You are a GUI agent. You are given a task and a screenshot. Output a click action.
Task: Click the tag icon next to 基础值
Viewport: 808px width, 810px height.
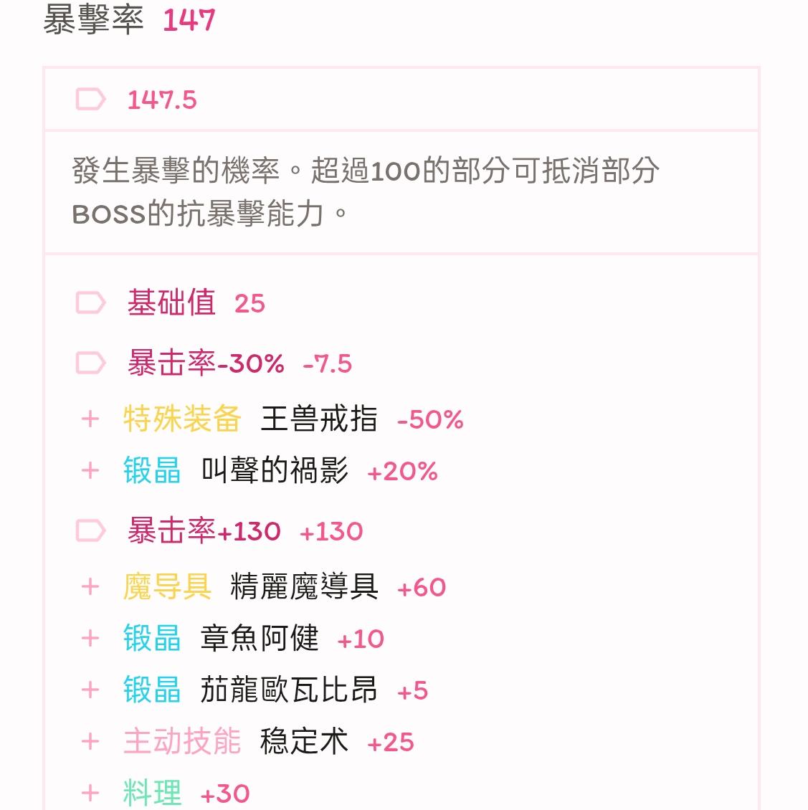point(91,302)
